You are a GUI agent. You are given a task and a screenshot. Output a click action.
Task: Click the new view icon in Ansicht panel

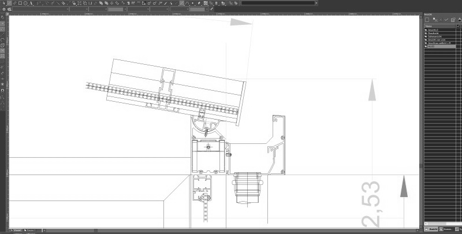427,19
